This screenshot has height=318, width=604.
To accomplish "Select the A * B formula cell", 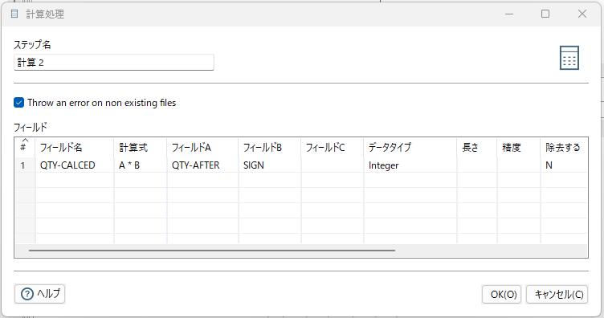I will click(x=141, y=165).
